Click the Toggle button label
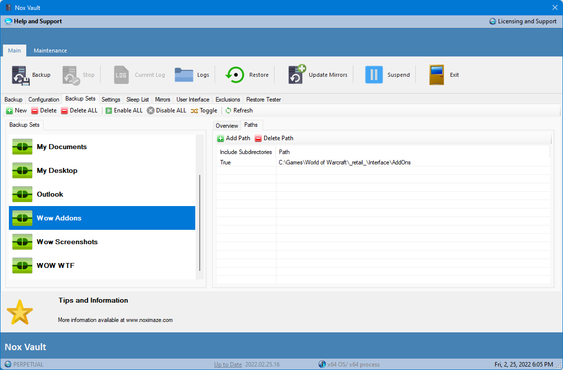Image resolution: width=563 pixels, height=370 pixels. click(209, 110)
